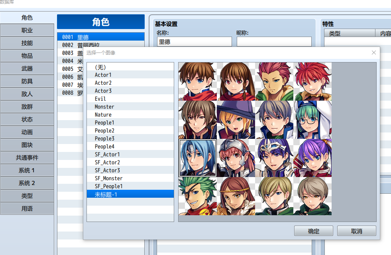The height and width of the screenshot is (255, 391).
Task: Switch to the 武器 tab
Action: [x=27, y=68]
